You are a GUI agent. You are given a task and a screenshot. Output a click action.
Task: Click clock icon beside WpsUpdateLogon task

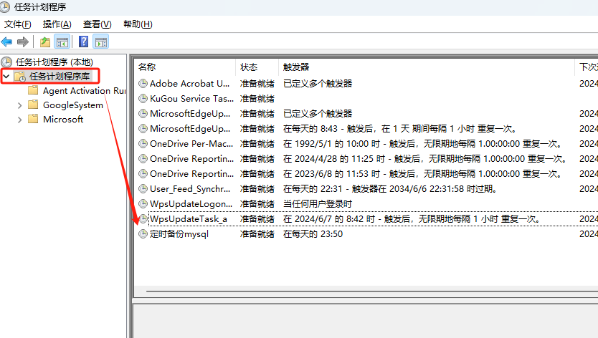tap(143, 204)
